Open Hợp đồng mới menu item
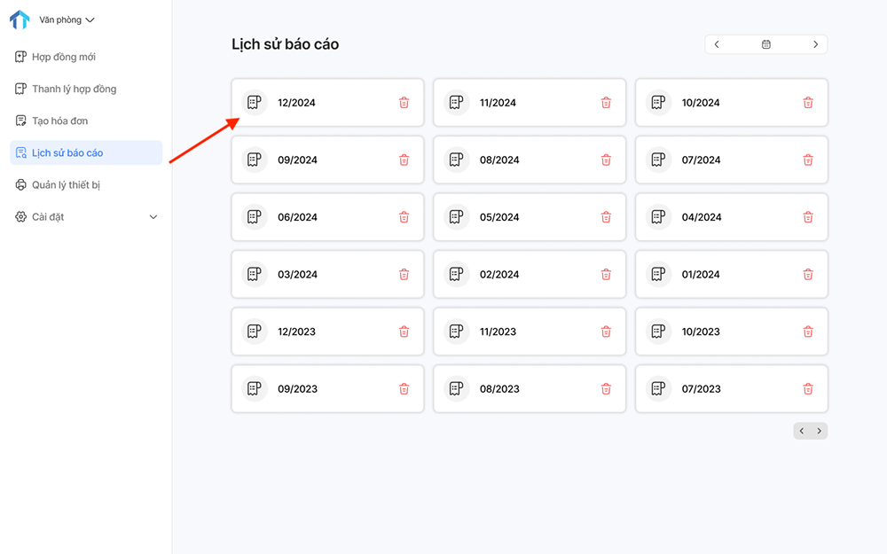This screenshot has width=887, height=554. pos(64,57)
